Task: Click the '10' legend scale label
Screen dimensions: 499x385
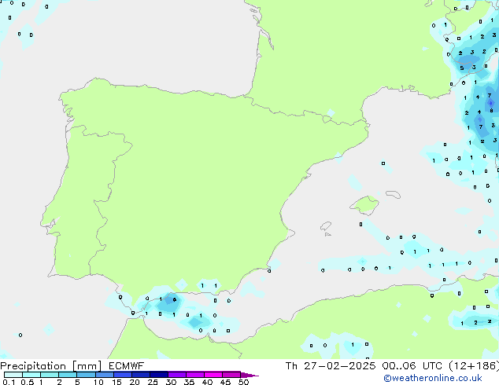Action: [x=98, y=382]
